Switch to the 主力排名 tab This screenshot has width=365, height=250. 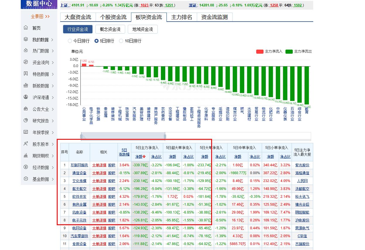[x=182, y=17]
